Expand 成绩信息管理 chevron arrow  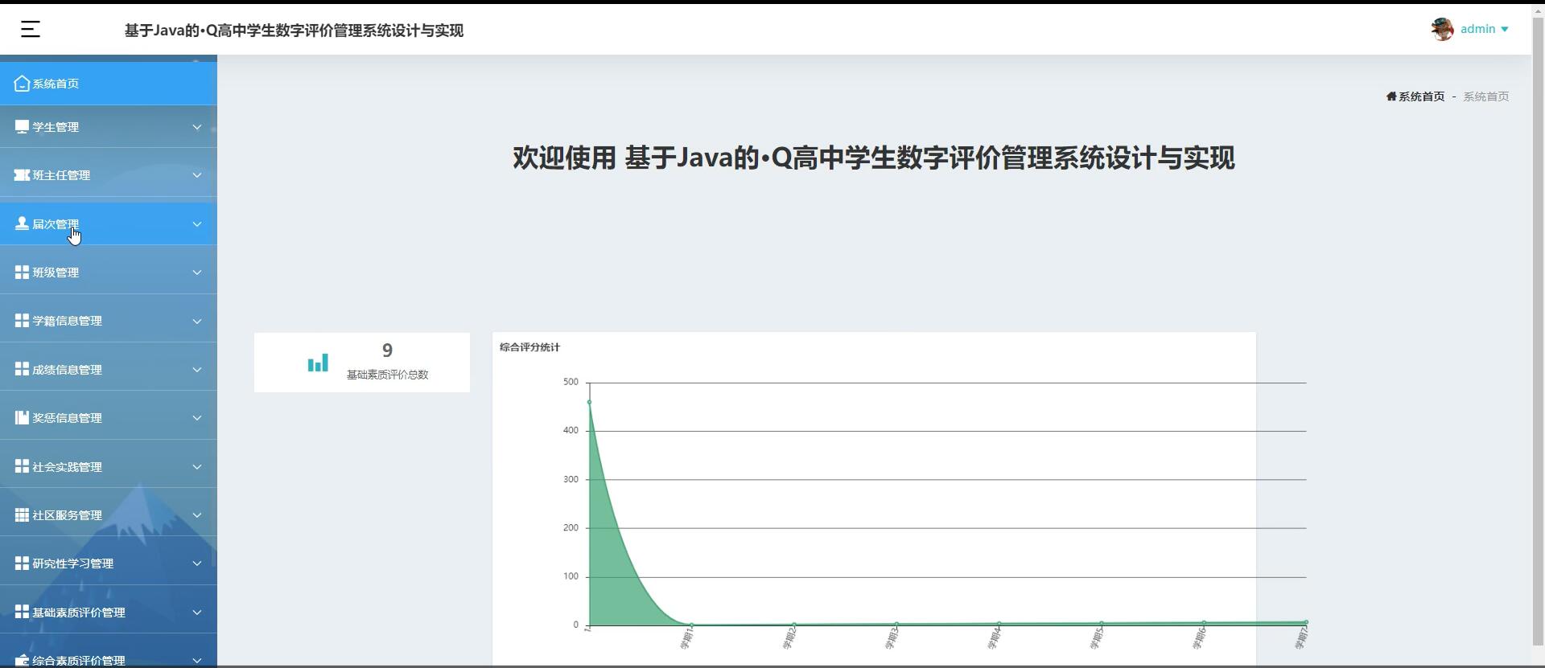[x=196, y=370]
